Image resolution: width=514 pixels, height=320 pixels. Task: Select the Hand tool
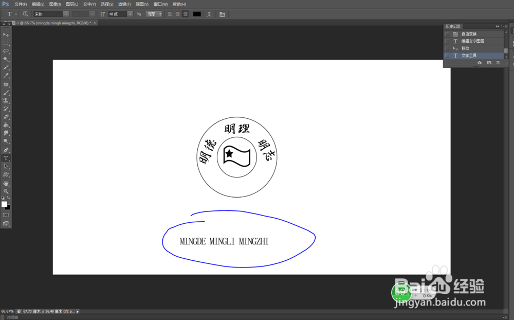(6, 183)
